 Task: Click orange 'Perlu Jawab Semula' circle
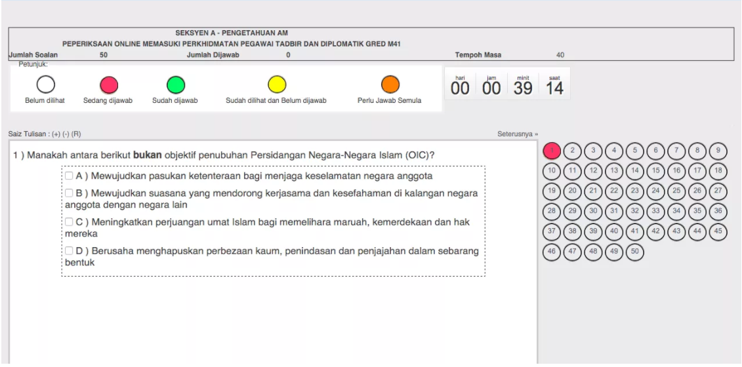tap(390, 85)
